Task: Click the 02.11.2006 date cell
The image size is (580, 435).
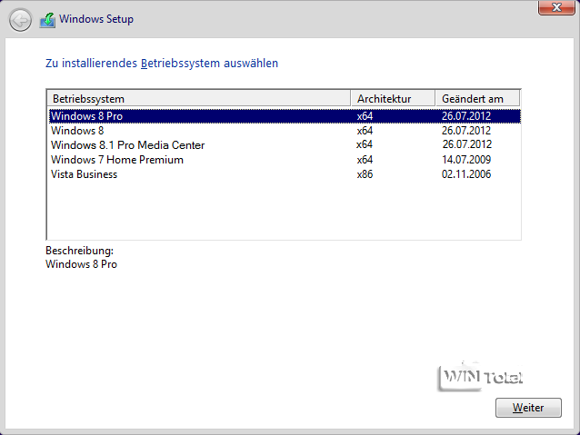Action: tap(466, 174)
